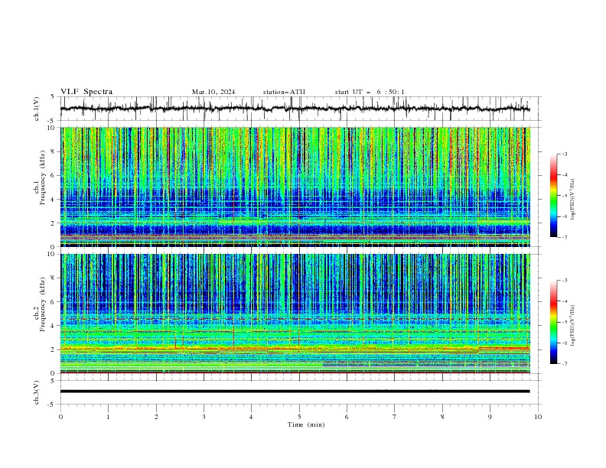Image resolution: width=606 pixels, height=468 pixels.
Task: Click the date 'Mar.10, 2024'
Action: pyautogui.click(x=213, y=92)
